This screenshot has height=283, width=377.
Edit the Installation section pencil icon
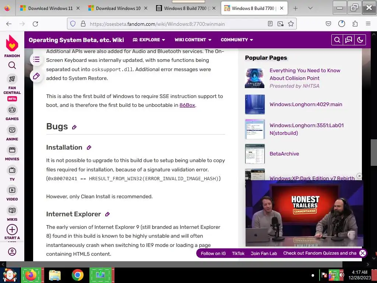click(89, 147)
